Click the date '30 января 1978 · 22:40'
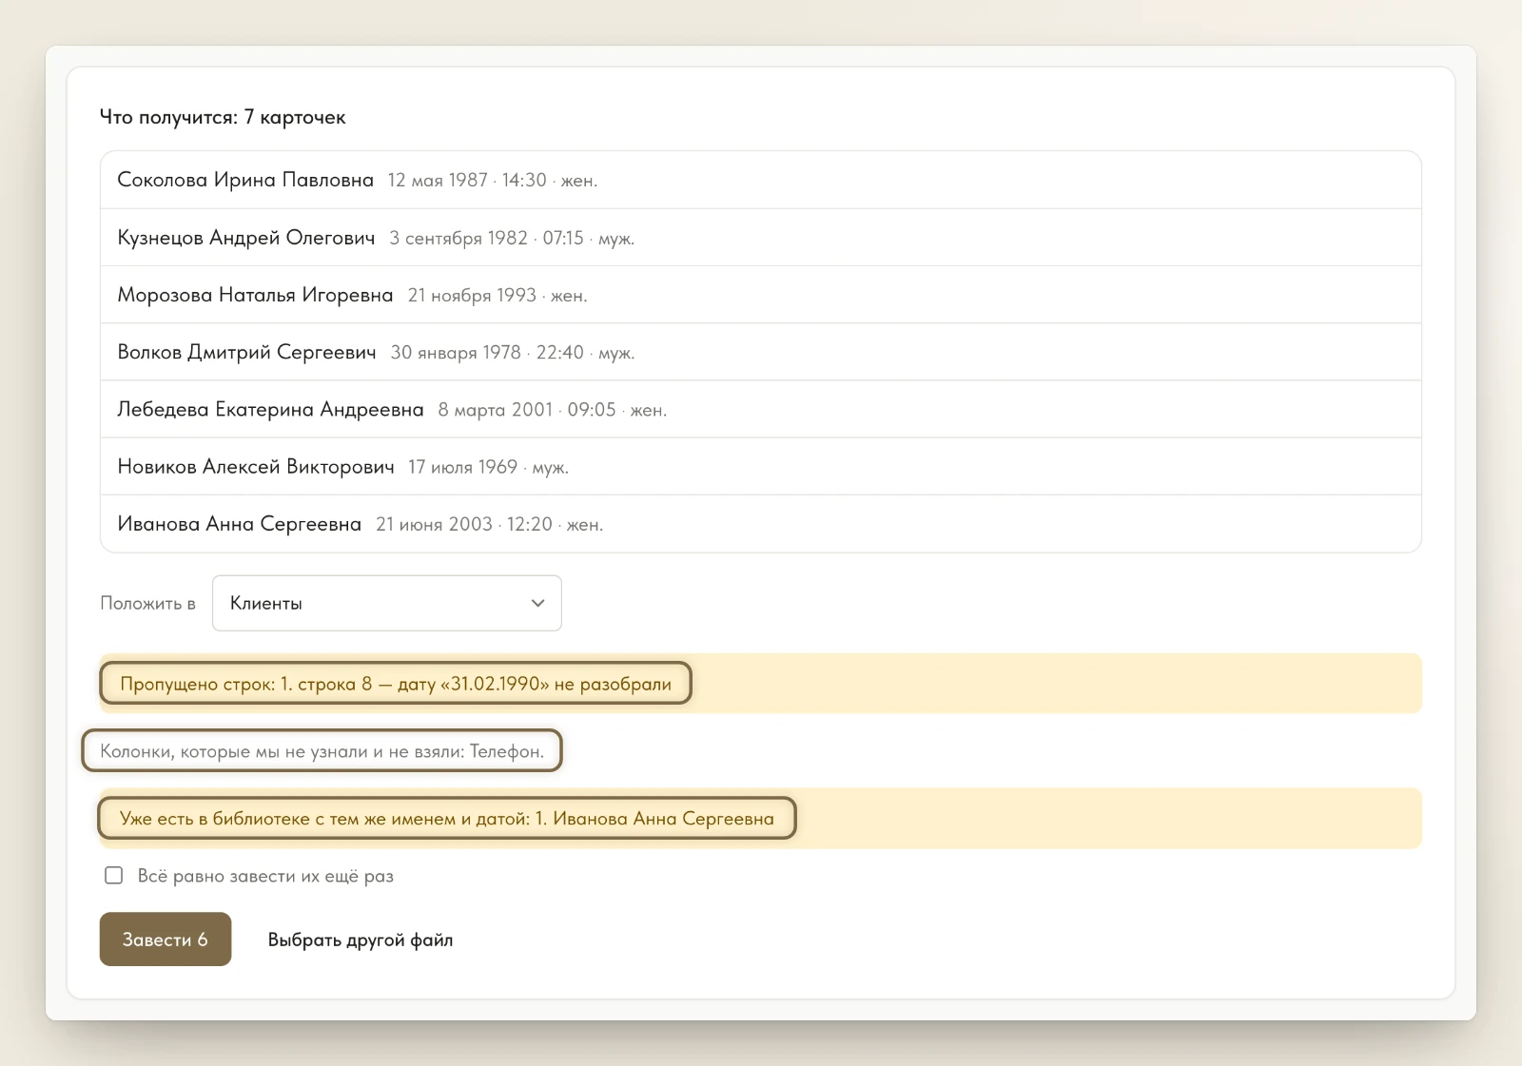Screen dimensions: 1522x1066 (x=487, y=352)
